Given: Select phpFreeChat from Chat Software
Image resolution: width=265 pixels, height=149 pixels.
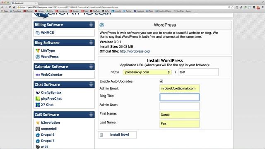Looking at the screenshot, I should pos(51,99).
